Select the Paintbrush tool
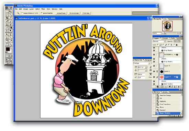The width and height of the screenshot is (189, 131). (11, 22)
